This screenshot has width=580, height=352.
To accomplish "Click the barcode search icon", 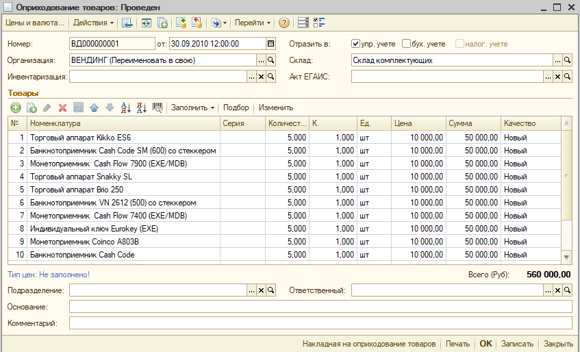I will (x=157, y=108).
